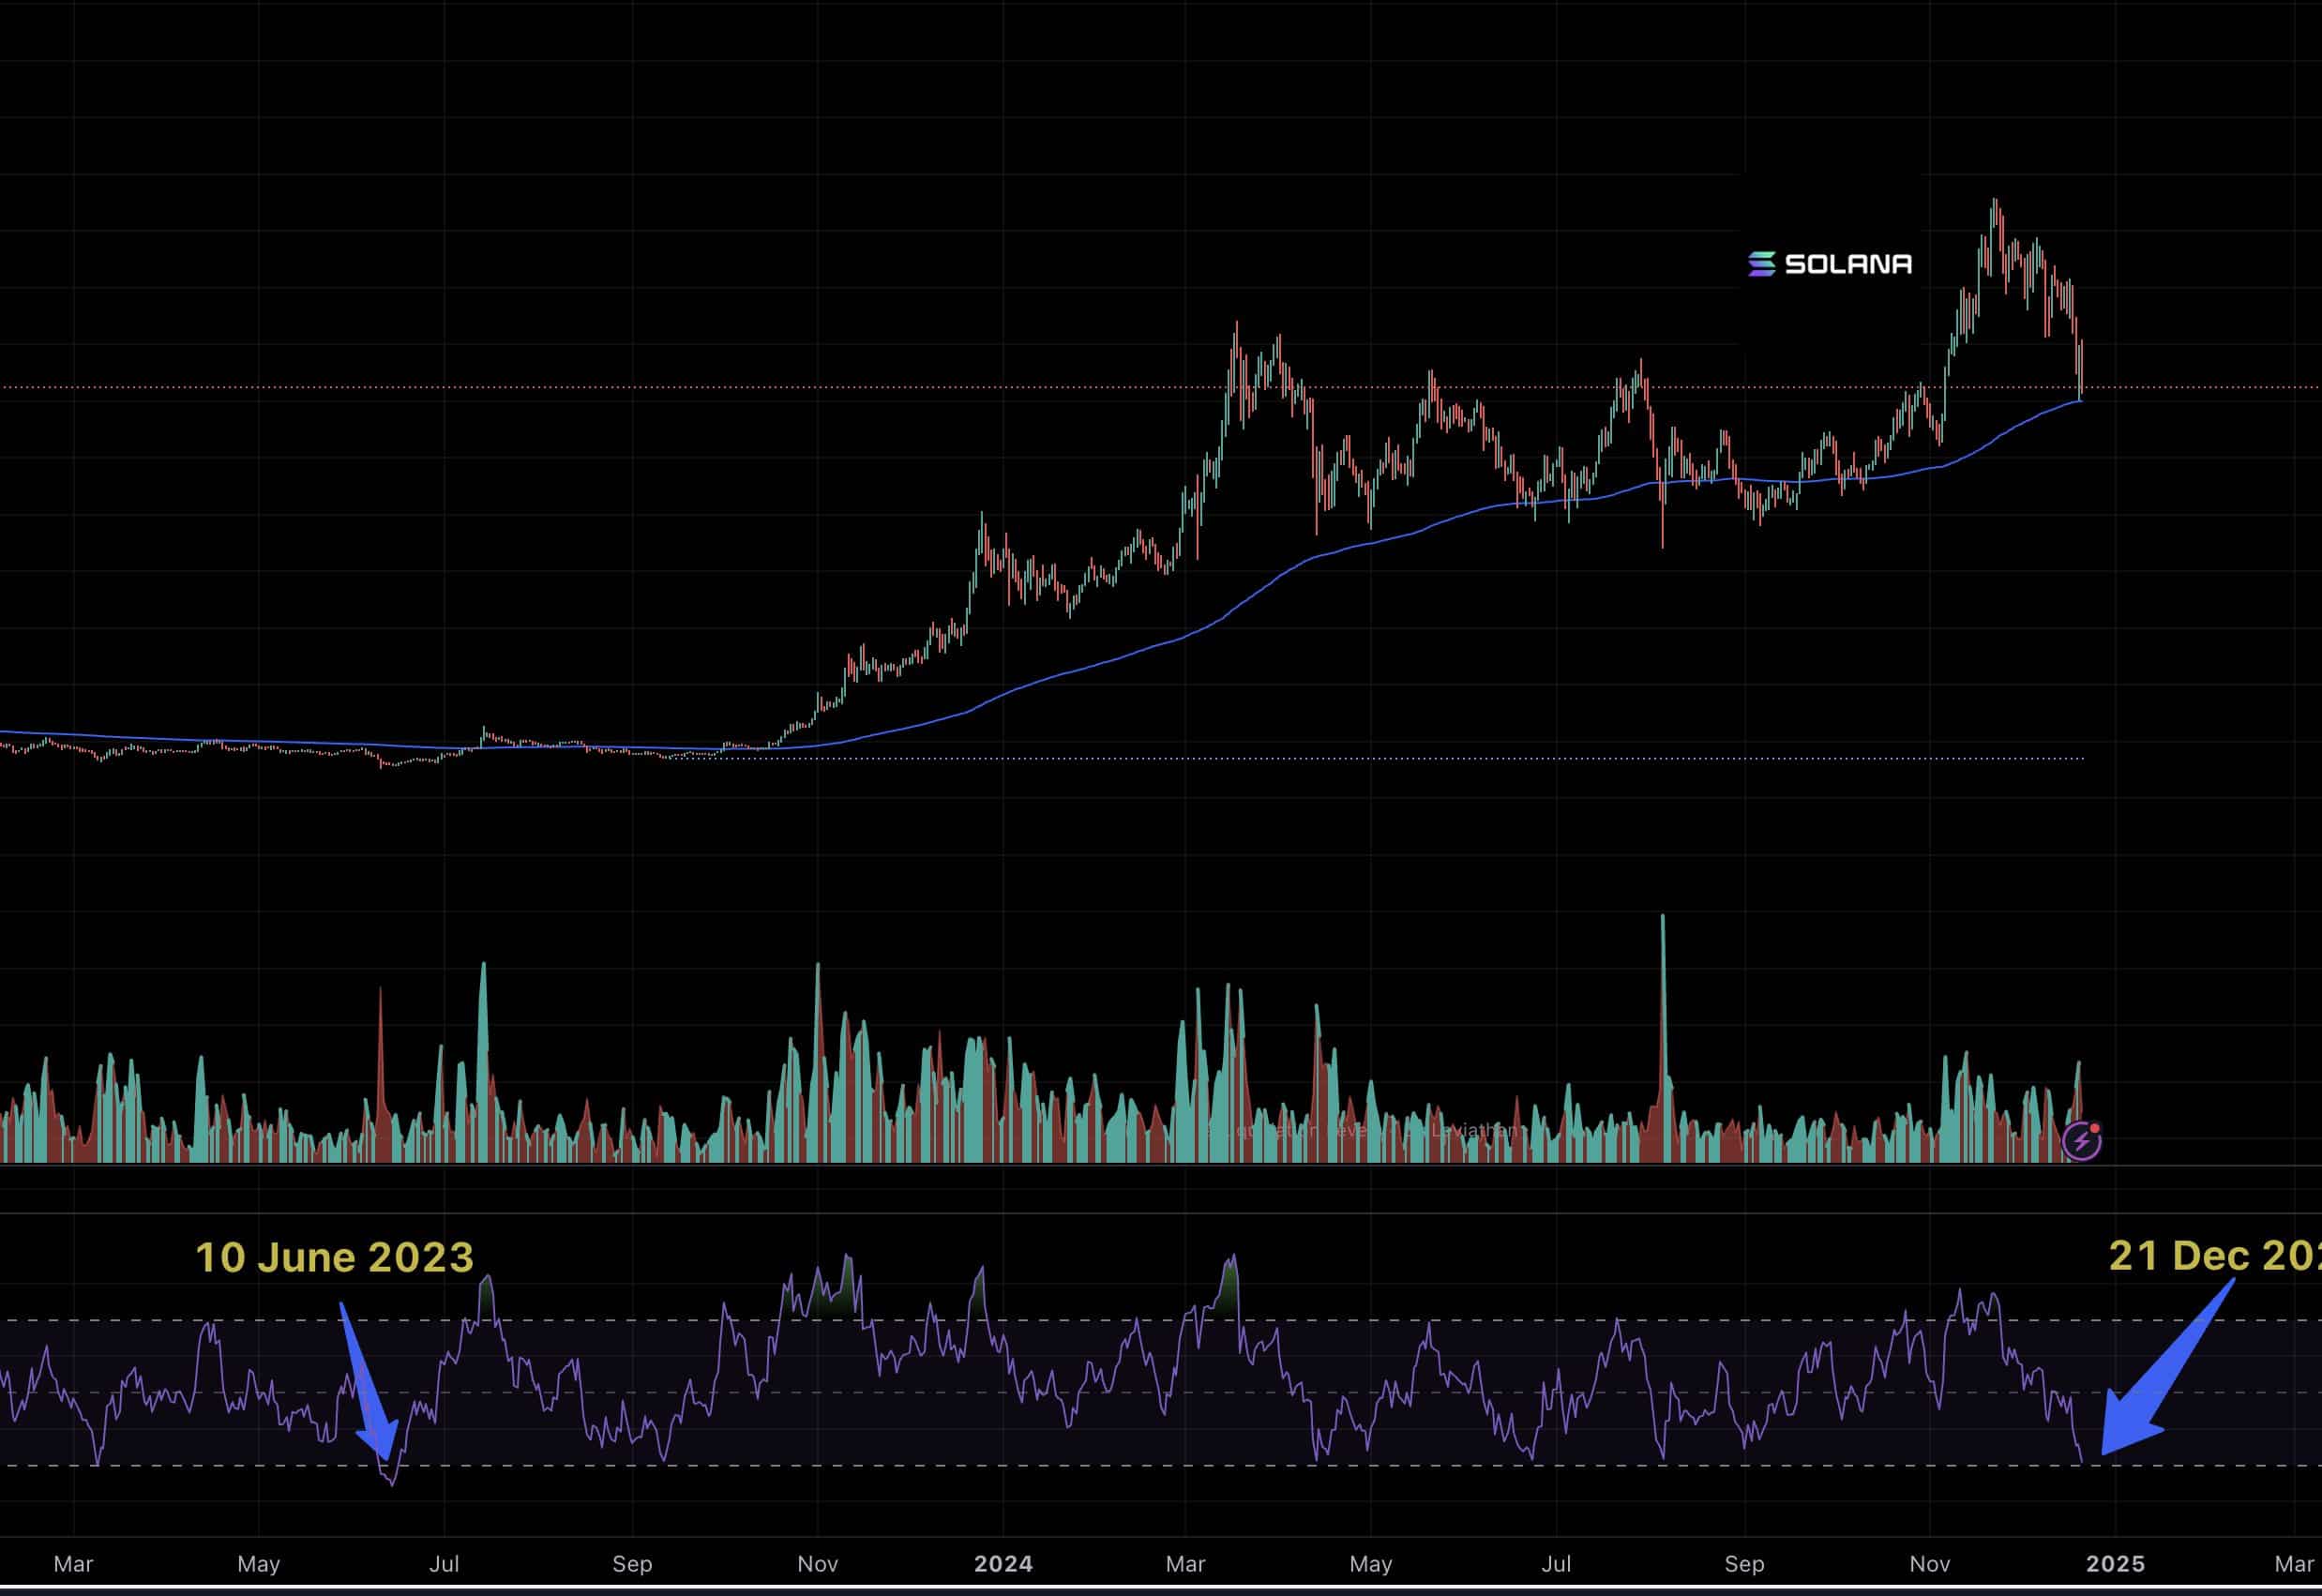
Task: Click the Sep 2024 time axis label
Action: pyautogui.click(x=1744, y=1563)
